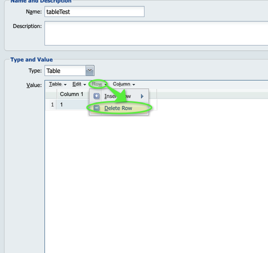Open the Column dropdown menu
268x253 pixels.
(x=124, y=84)
